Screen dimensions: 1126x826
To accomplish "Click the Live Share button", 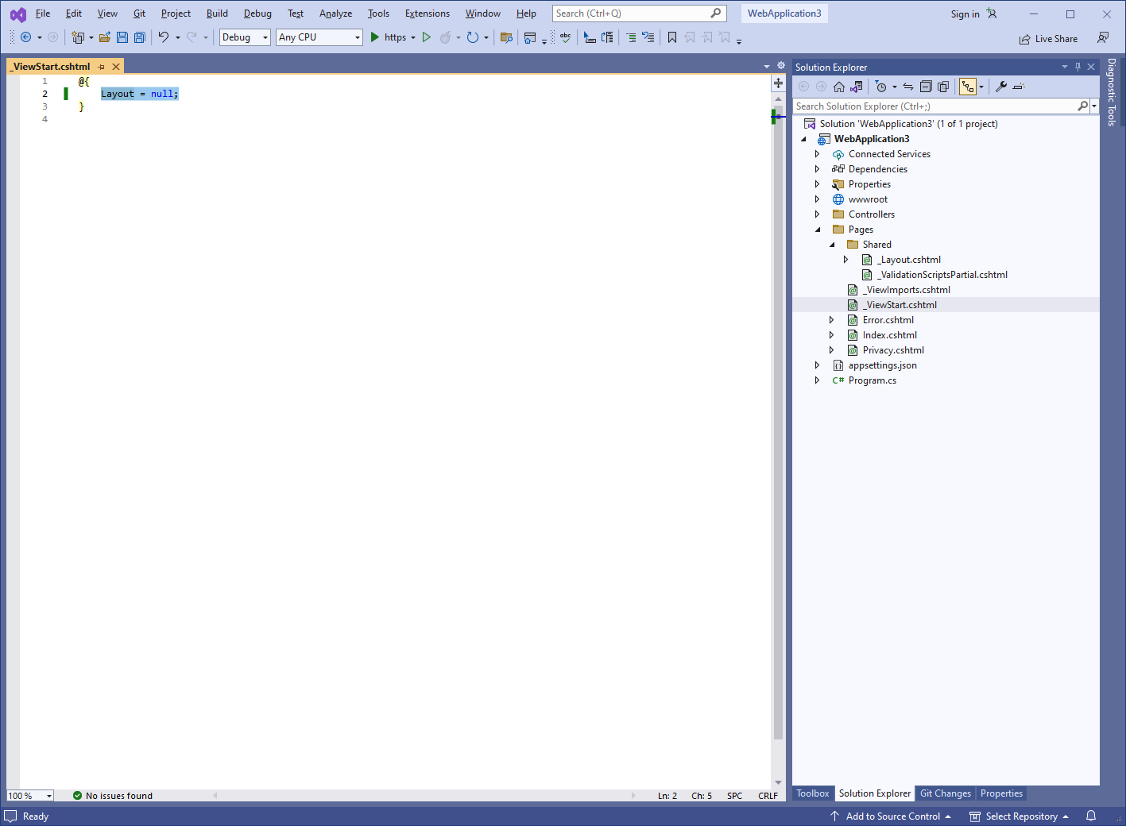I will 1049,39.
